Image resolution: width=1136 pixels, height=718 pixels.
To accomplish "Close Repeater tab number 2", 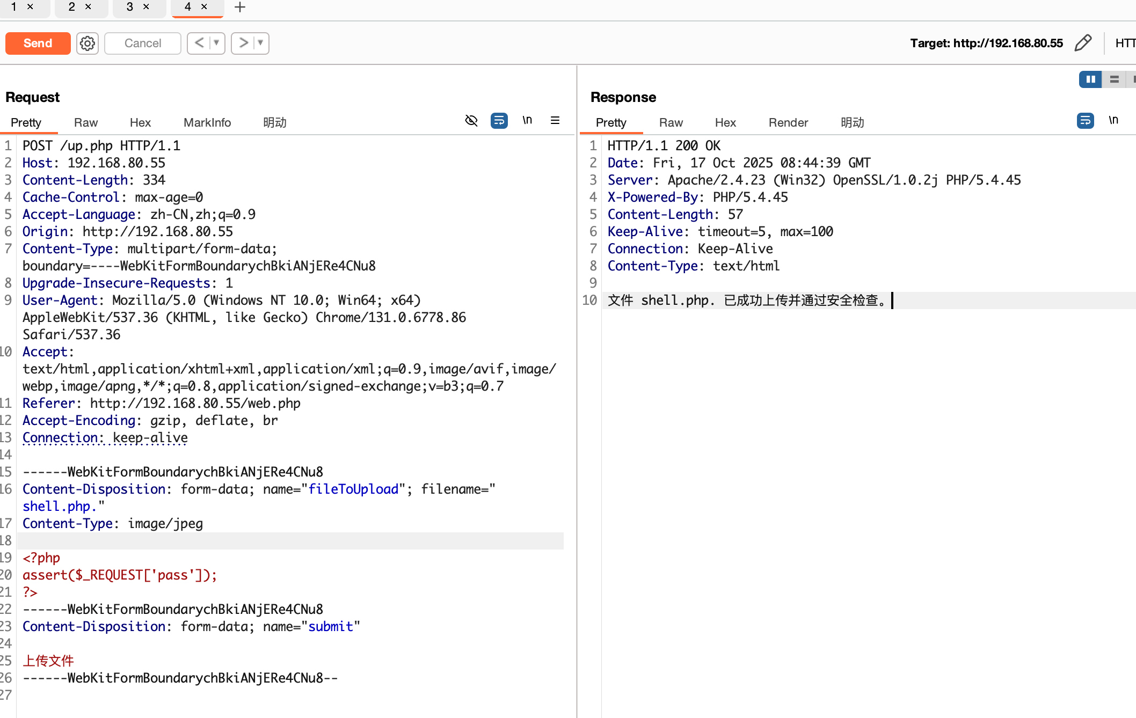I will 89,7.
